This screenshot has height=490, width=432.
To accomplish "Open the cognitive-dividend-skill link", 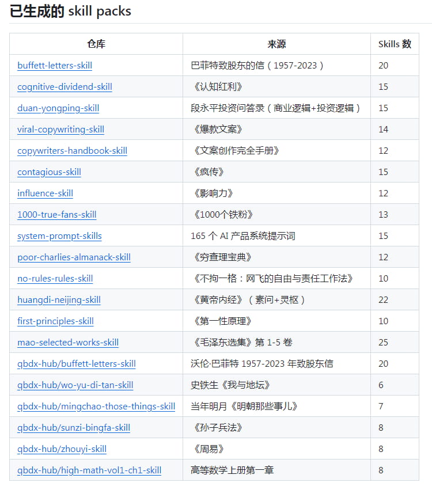I will coord(65,86).
